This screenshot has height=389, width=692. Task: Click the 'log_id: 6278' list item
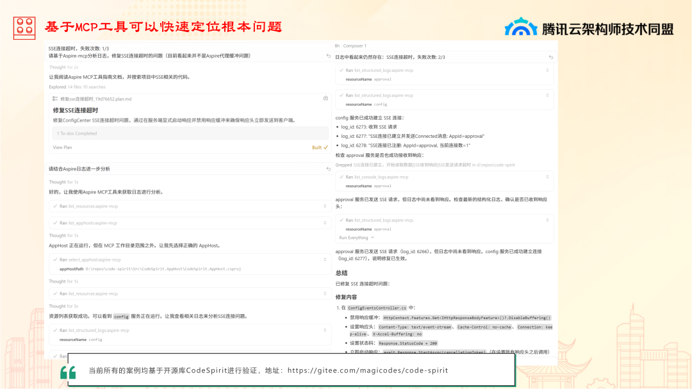pyautogui.click(x=406, y=145)
